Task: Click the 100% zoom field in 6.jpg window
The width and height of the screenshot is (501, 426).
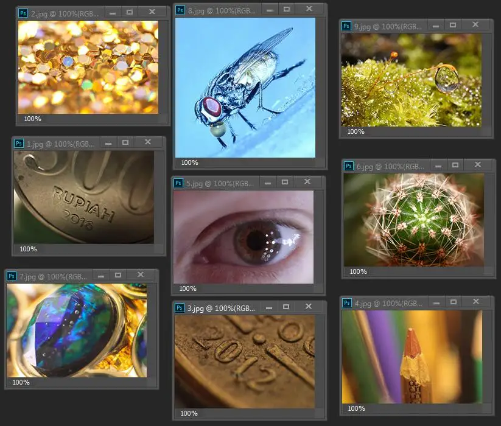Action: click(x=358, y=272)
